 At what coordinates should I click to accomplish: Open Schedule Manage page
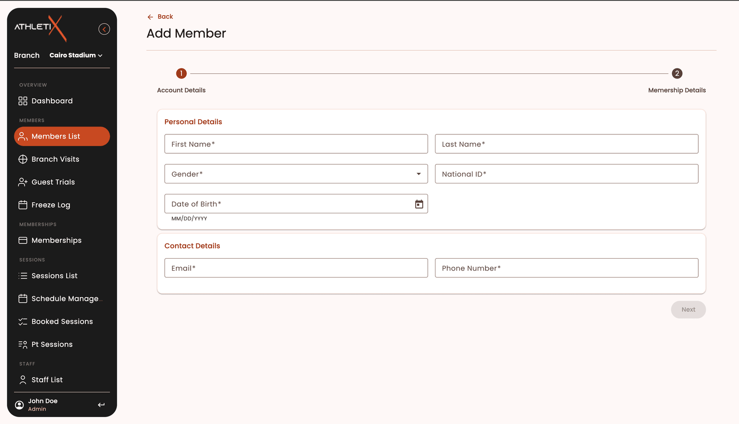[62, 298]
